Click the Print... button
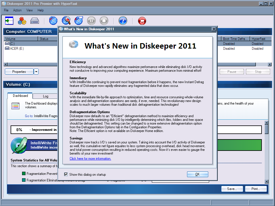This screenshot has height=206, width=275. [x=256, y=189]
